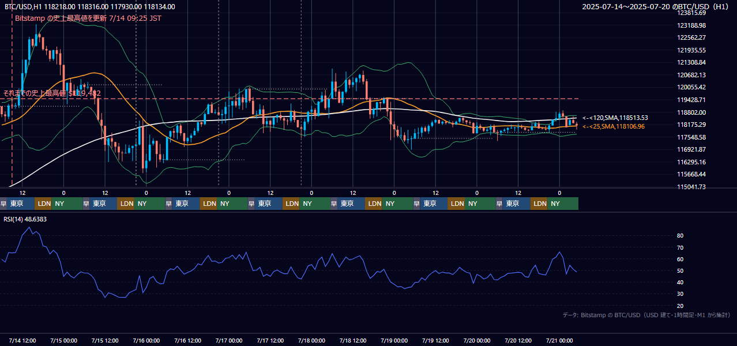Click RSI axis level 40
Image resolution: width=737 pixels, height=346 pixels.
point(680,282)
